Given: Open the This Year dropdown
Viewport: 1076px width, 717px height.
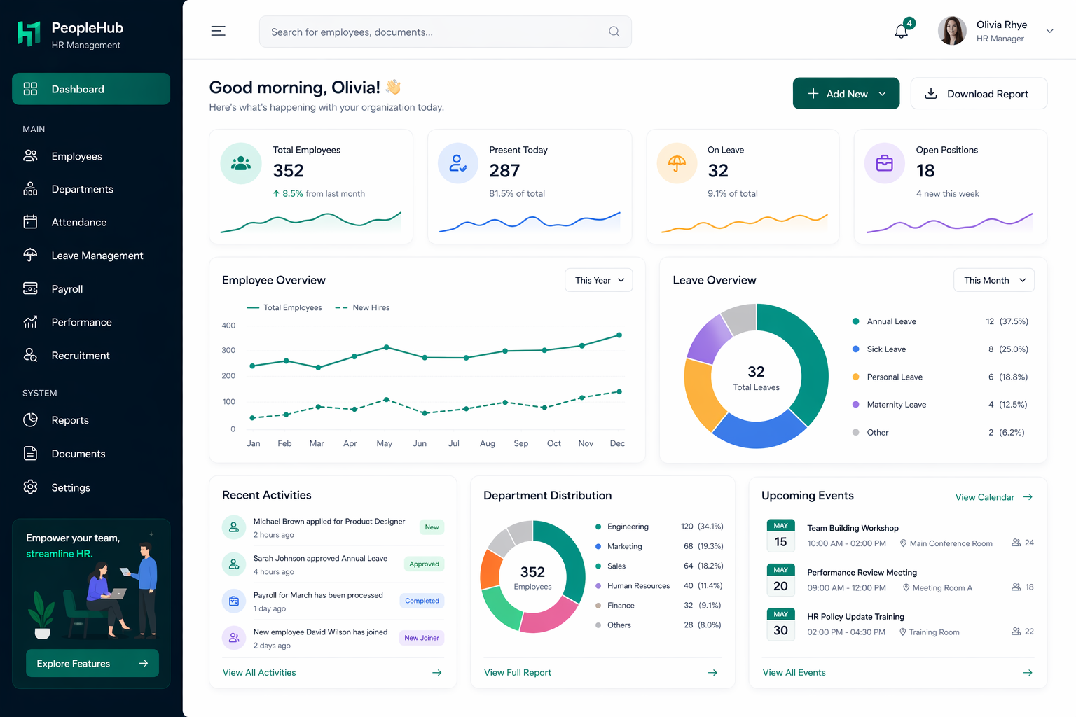Looking at the screenshot, I should [599, 280].
